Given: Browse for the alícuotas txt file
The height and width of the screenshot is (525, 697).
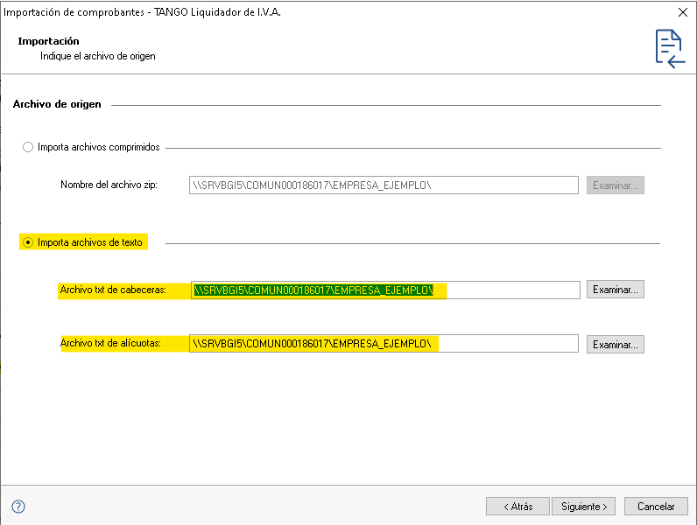Looking at the screenshot, I should 616,344.
